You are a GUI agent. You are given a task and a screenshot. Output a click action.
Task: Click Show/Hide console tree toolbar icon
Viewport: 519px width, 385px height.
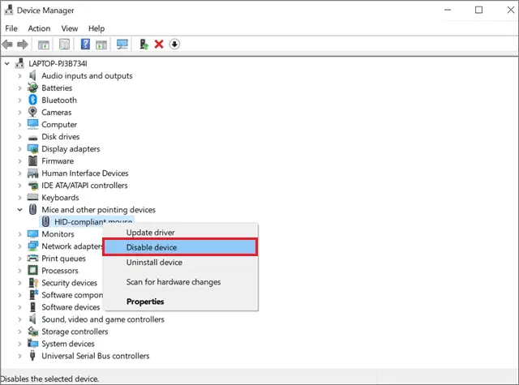click(x=43, y=45)
